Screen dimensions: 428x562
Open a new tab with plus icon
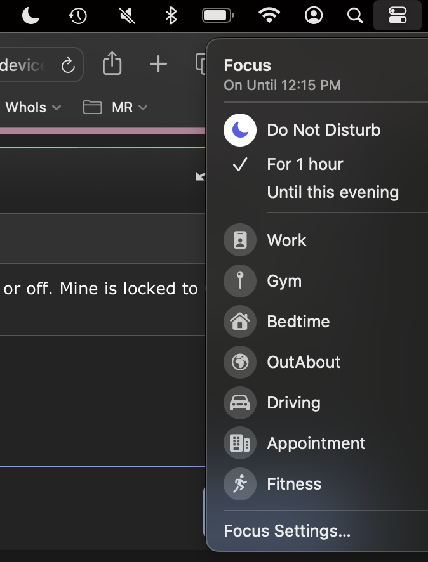pos(158,65)
